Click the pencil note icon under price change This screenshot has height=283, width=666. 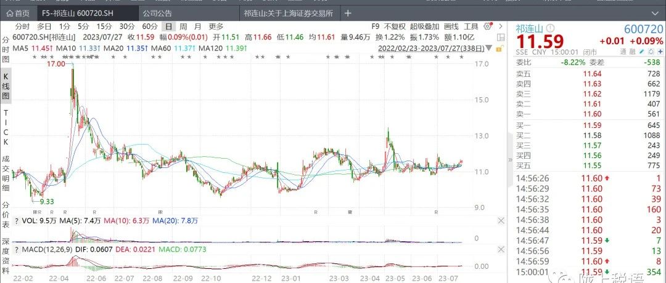point(641,52)
